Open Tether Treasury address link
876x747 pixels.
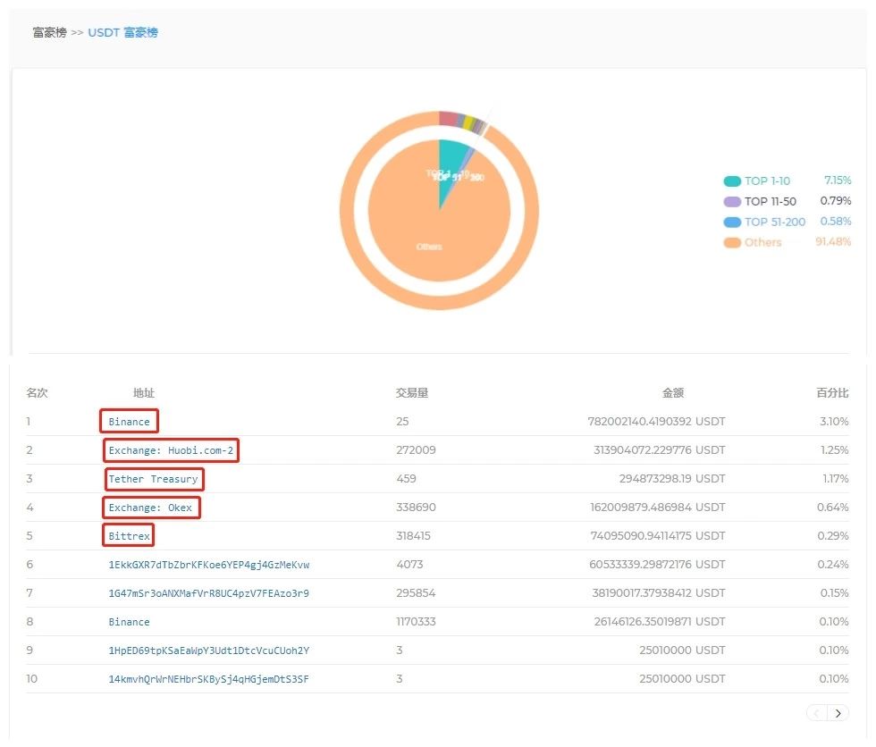pos(153,479)
